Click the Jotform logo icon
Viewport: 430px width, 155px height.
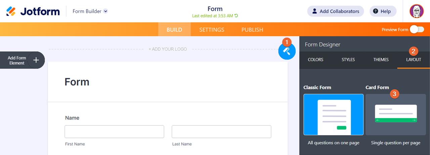click(11, 11)
